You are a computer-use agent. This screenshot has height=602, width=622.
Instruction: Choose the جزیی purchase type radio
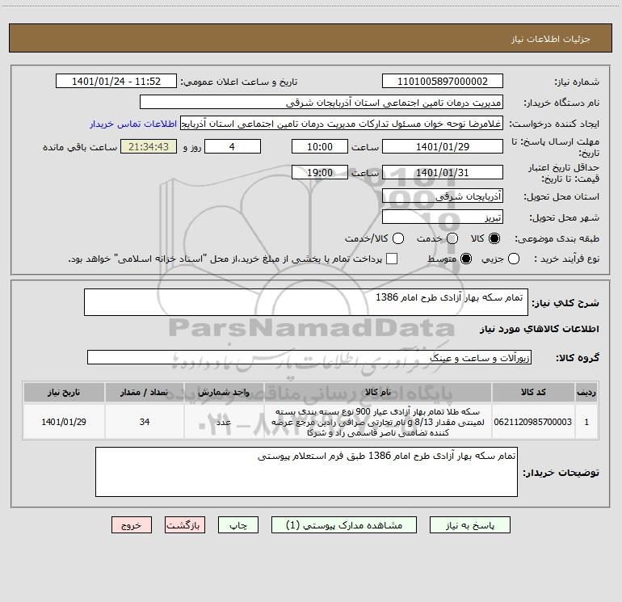(x=514, y=259)
